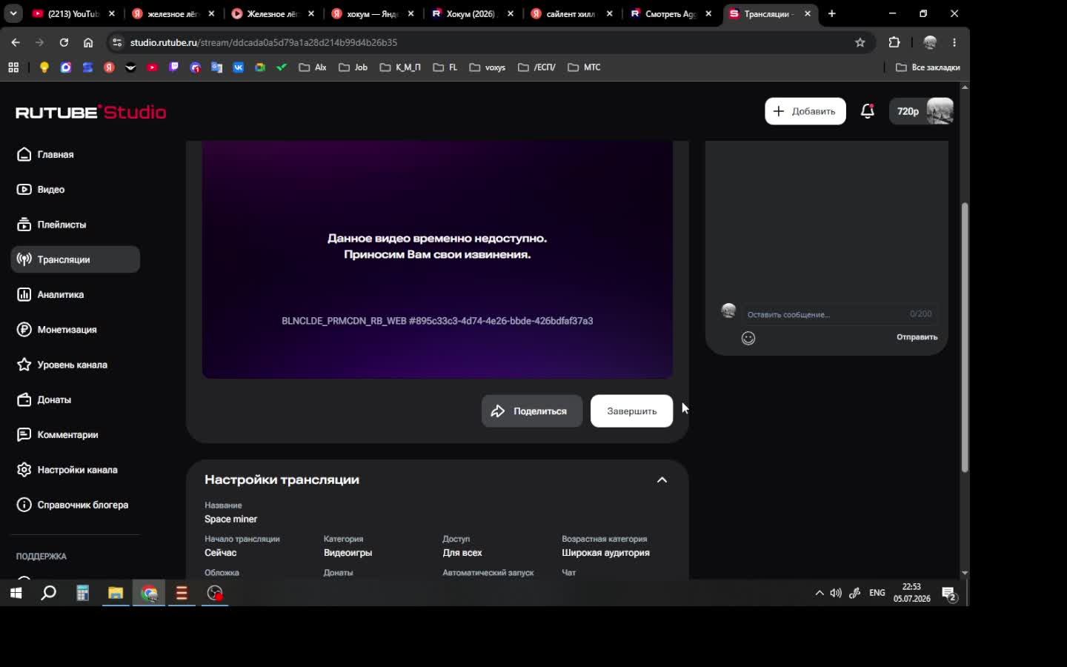1067x667 pixels.
Task: Open Настройки канала
Action: (x=67, y=470)
